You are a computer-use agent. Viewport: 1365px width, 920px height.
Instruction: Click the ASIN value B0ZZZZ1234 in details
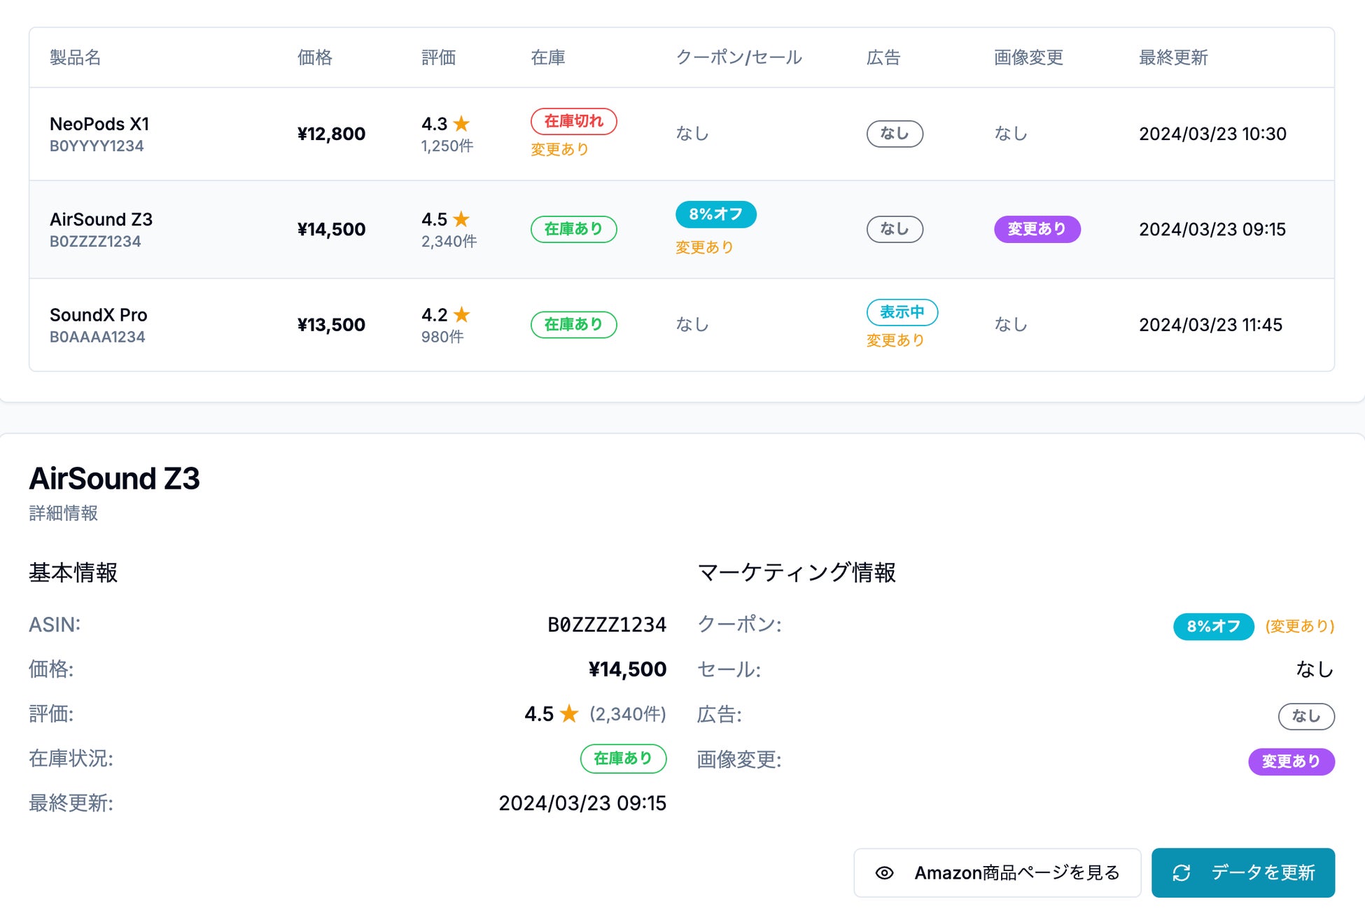click(x=606, y=625)
